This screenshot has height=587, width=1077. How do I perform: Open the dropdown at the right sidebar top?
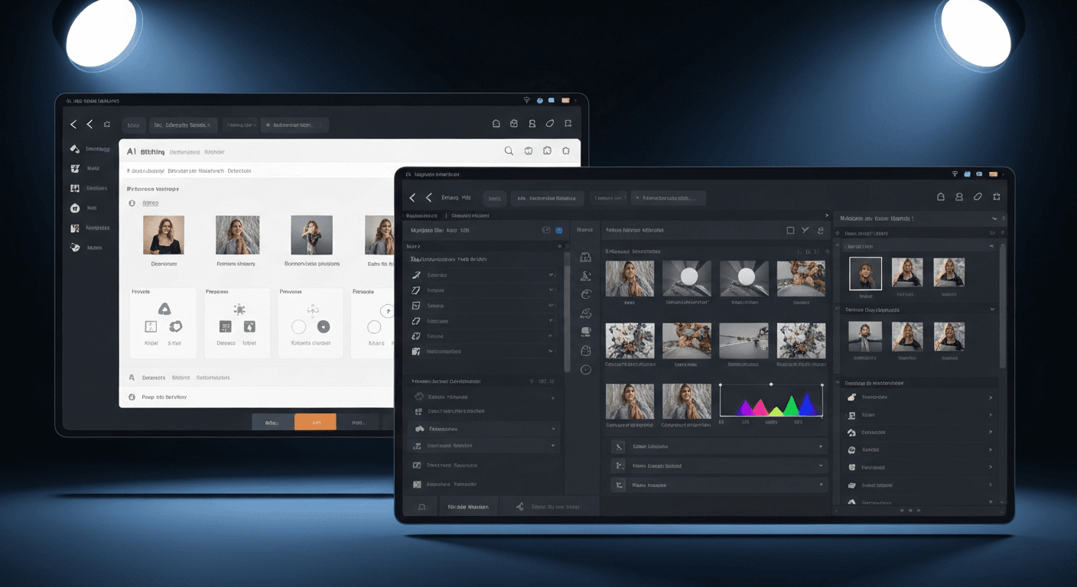pos(993,218)
